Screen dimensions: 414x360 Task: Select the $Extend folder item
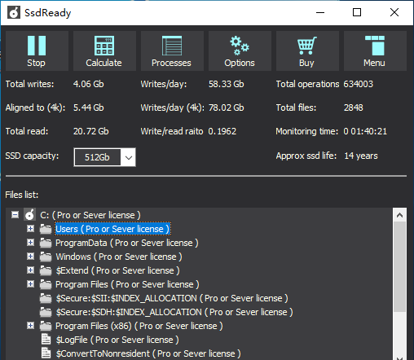(x=117, y=270)
